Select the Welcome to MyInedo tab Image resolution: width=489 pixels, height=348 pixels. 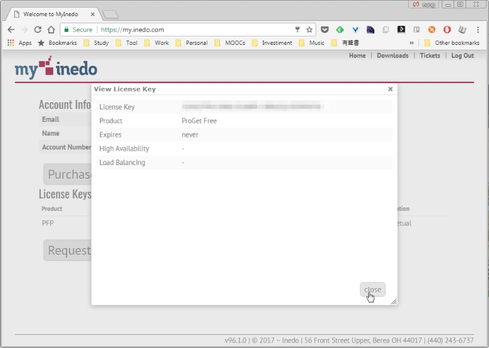pyautogui.click(x=51, y=14)
